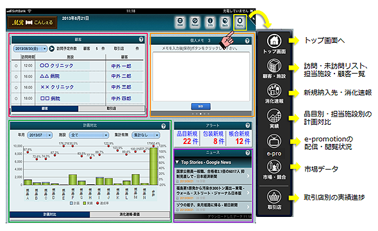The height and width of the screenshot is (231, 378).
Task: Open the 中外 一郎 customer link
Action: click(x=121, y=66)
